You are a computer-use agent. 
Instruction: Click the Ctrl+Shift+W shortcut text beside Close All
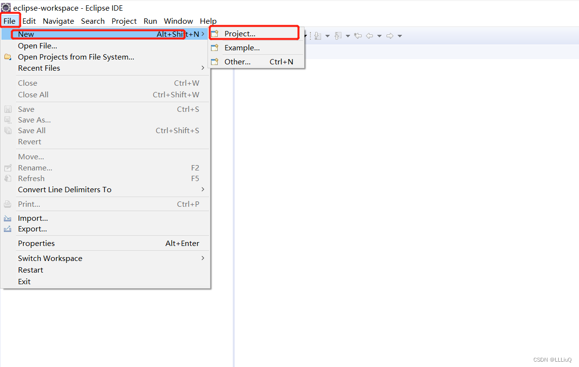(176, 94)
